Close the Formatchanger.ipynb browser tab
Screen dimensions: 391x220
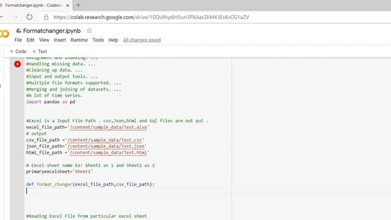tap(68, 5)
